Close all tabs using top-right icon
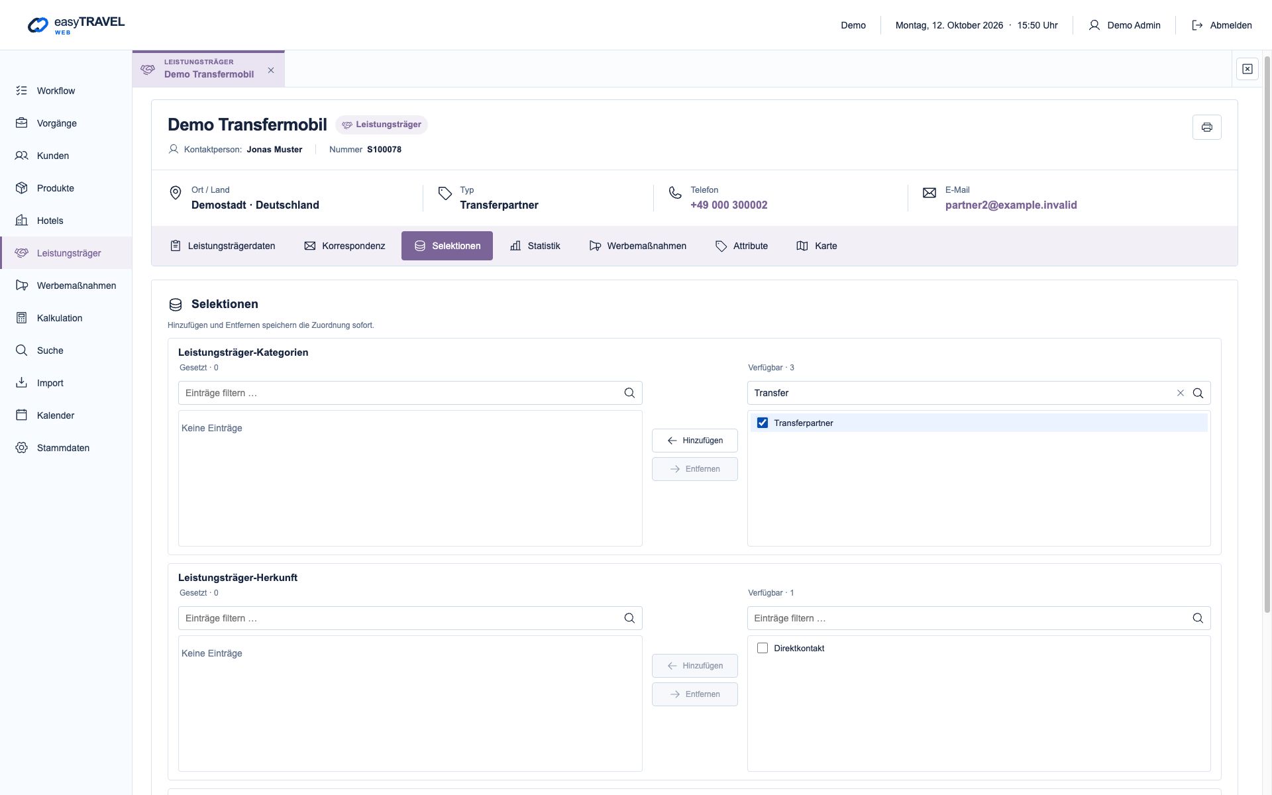This screenshot has width=1272, height=795. 1247,69
